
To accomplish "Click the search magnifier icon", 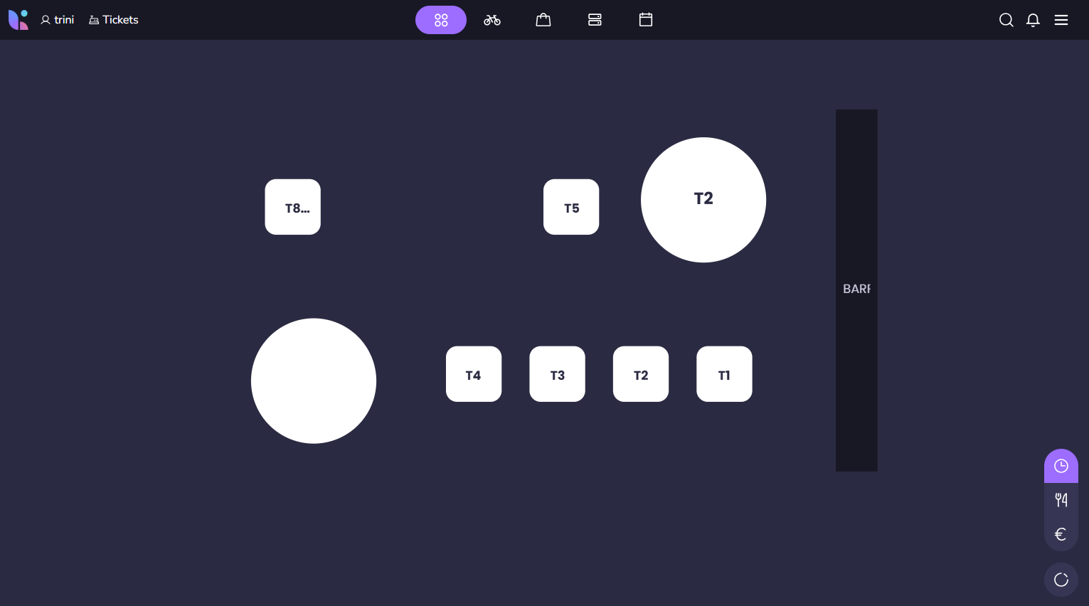I will coord(1006,20).
